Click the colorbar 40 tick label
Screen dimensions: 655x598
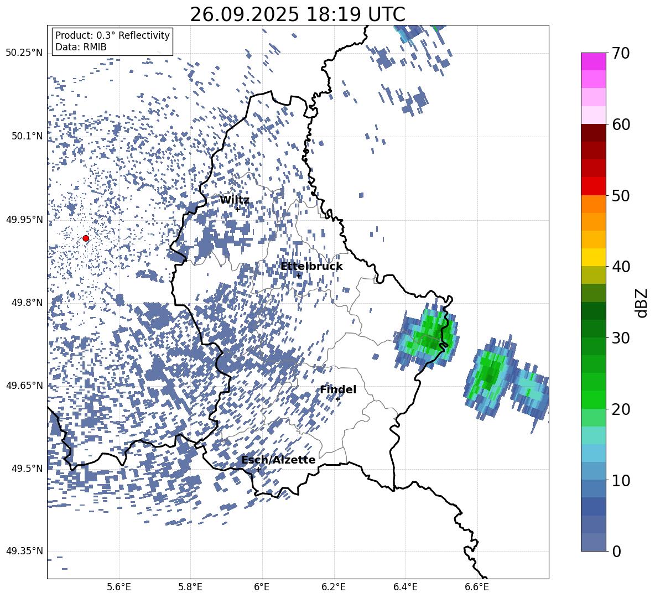click(621, 267)
